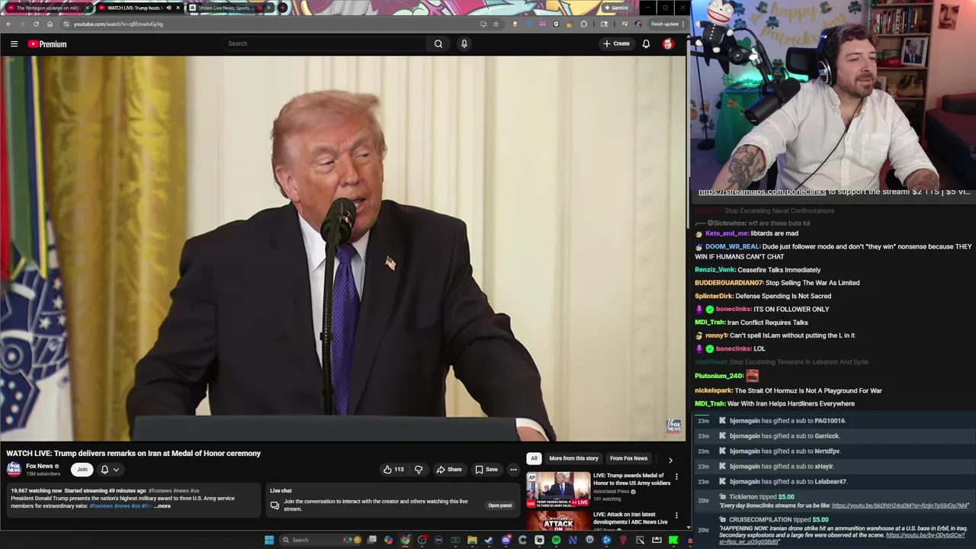Go to YouTube Premium home logo
This screenshot has width=976, height=549.
(x=47, y=43)
